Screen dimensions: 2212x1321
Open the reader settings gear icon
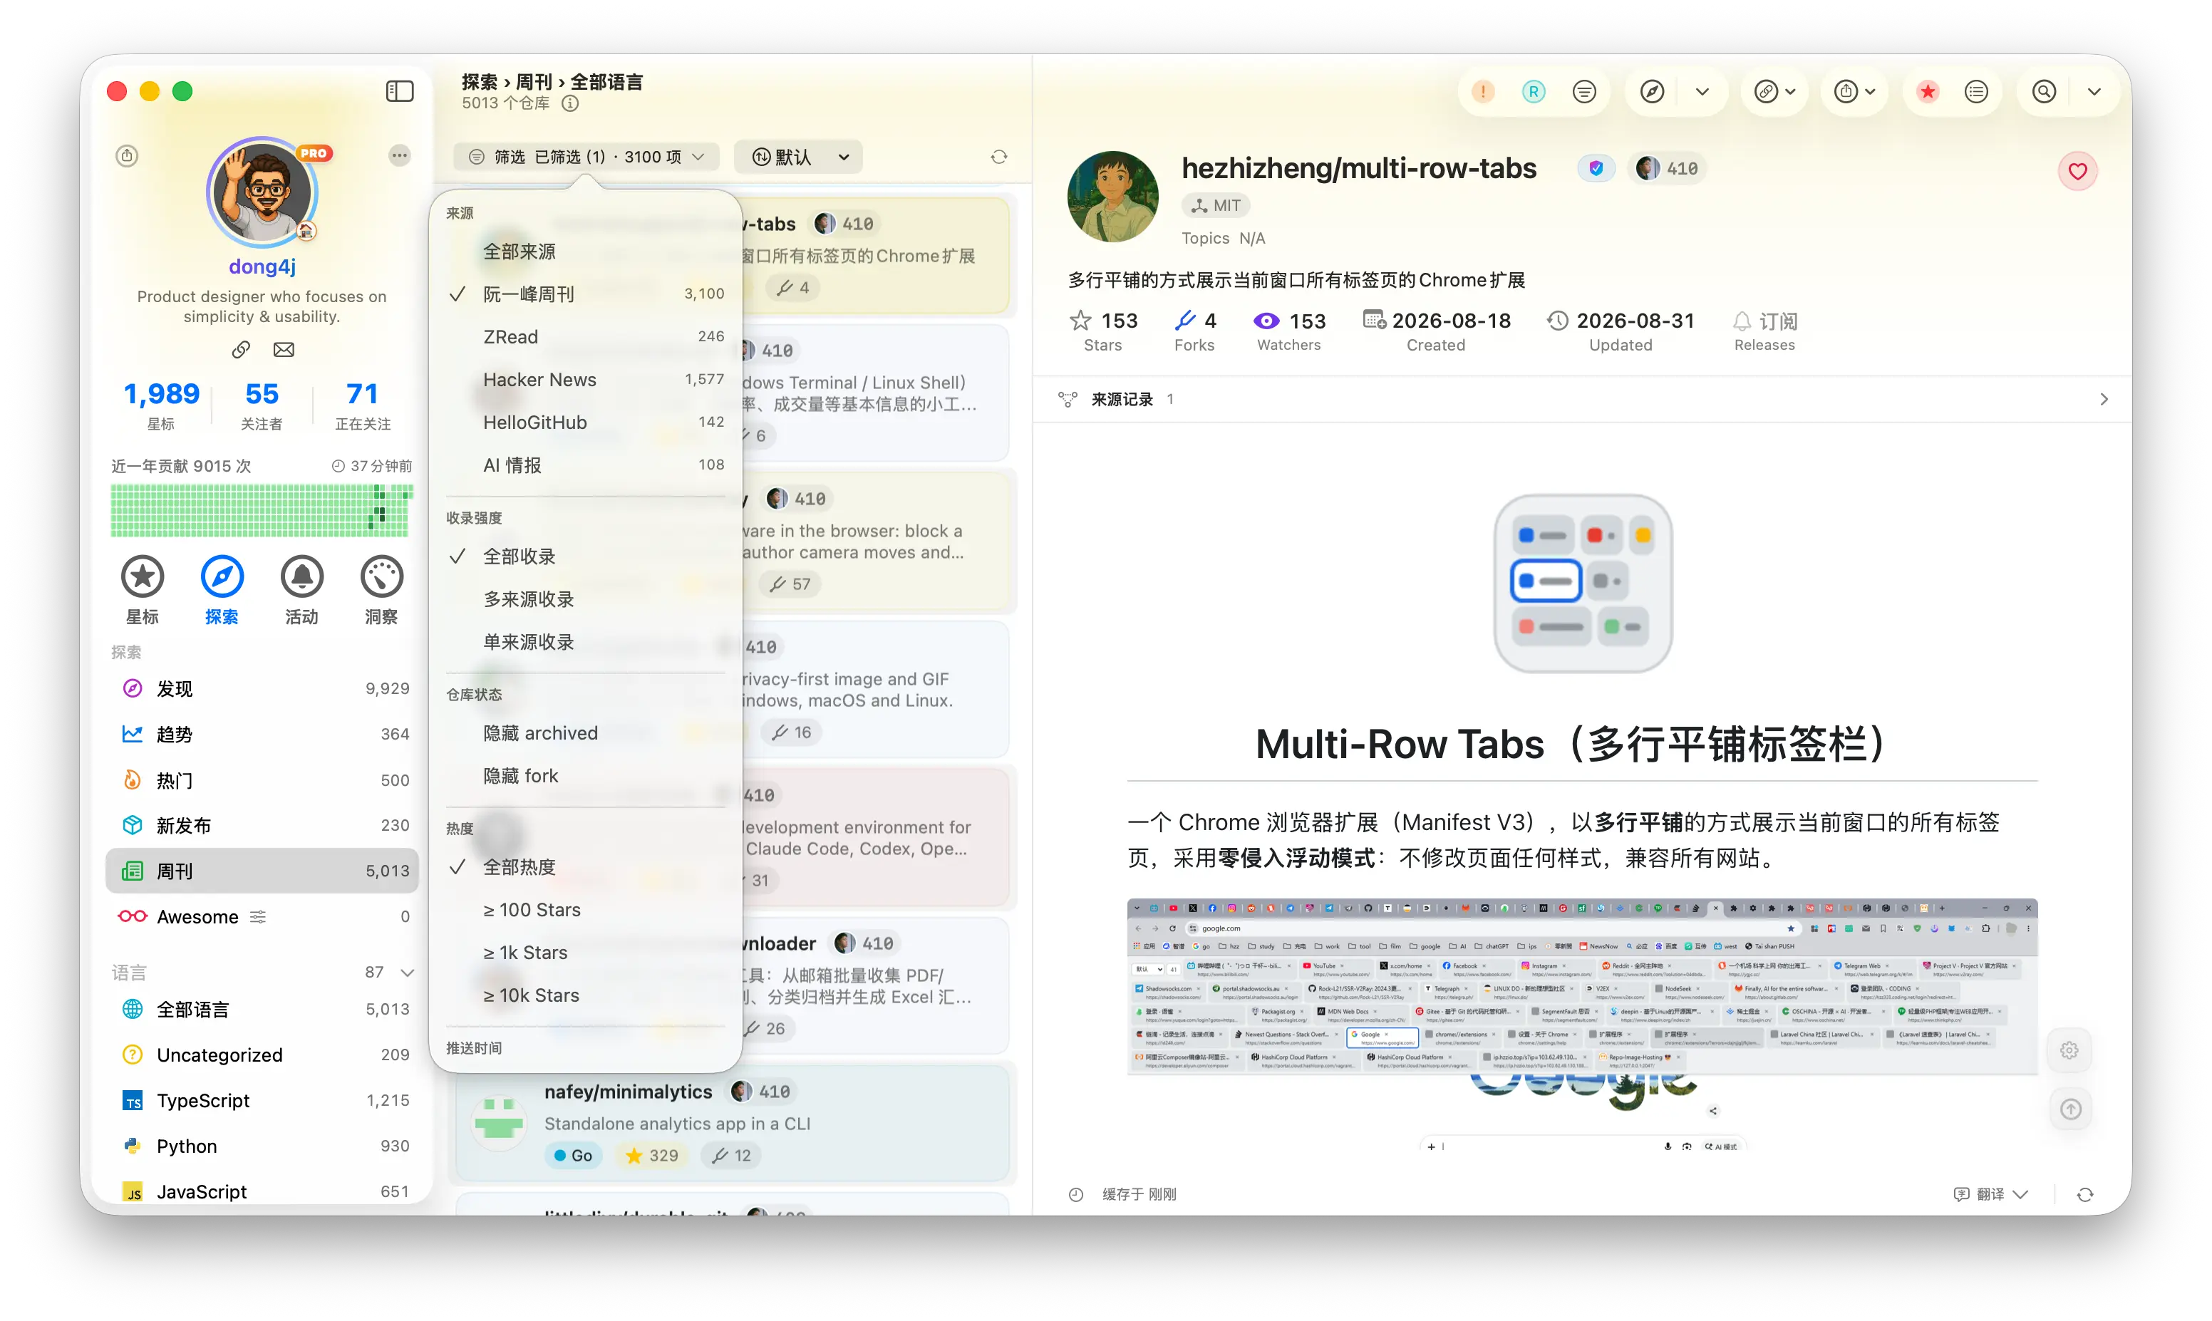pyautogui.click(x=2069, y=1050)
